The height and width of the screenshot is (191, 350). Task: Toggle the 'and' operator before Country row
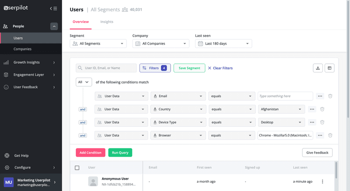tap(83, 109)
